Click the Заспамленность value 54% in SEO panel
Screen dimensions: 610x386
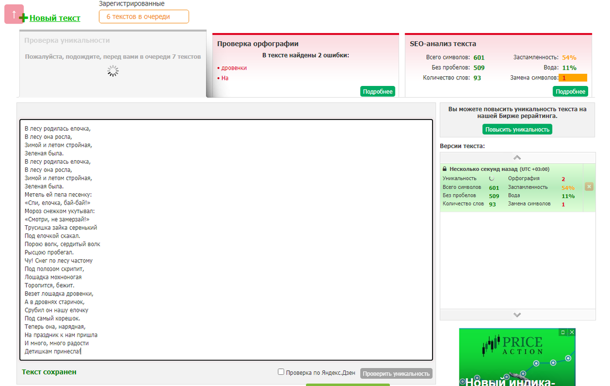point(569,57)
